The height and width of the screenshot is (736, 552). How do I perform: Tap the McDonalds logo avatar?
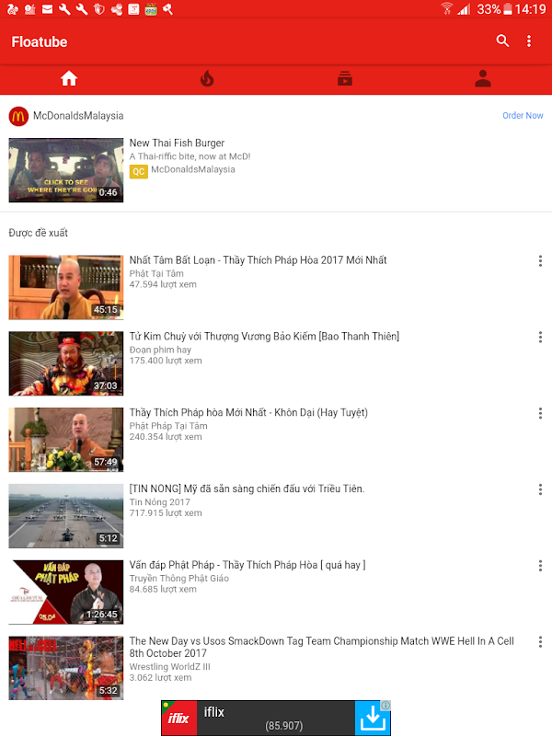18,116
